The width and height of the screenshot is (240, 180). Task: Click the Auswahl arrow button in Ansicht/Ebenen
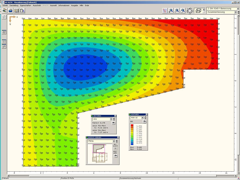[115, 155]
